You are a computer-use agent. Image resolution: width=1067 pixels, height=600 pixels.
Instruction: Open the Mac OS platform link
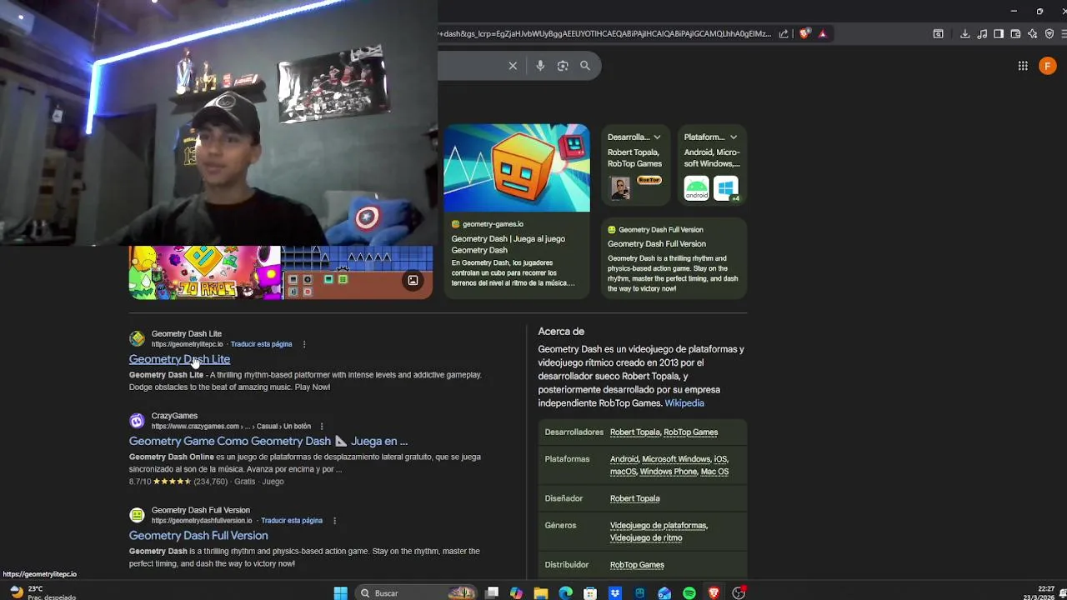[714, 472]
